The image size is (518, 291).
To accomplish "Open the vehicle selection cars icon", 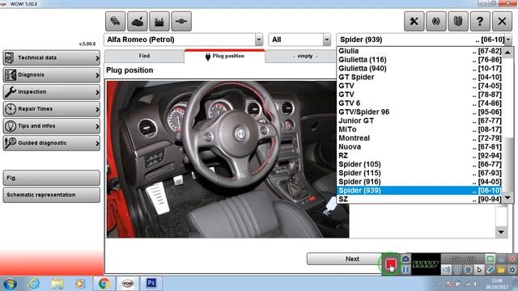I will pos(115,22).
